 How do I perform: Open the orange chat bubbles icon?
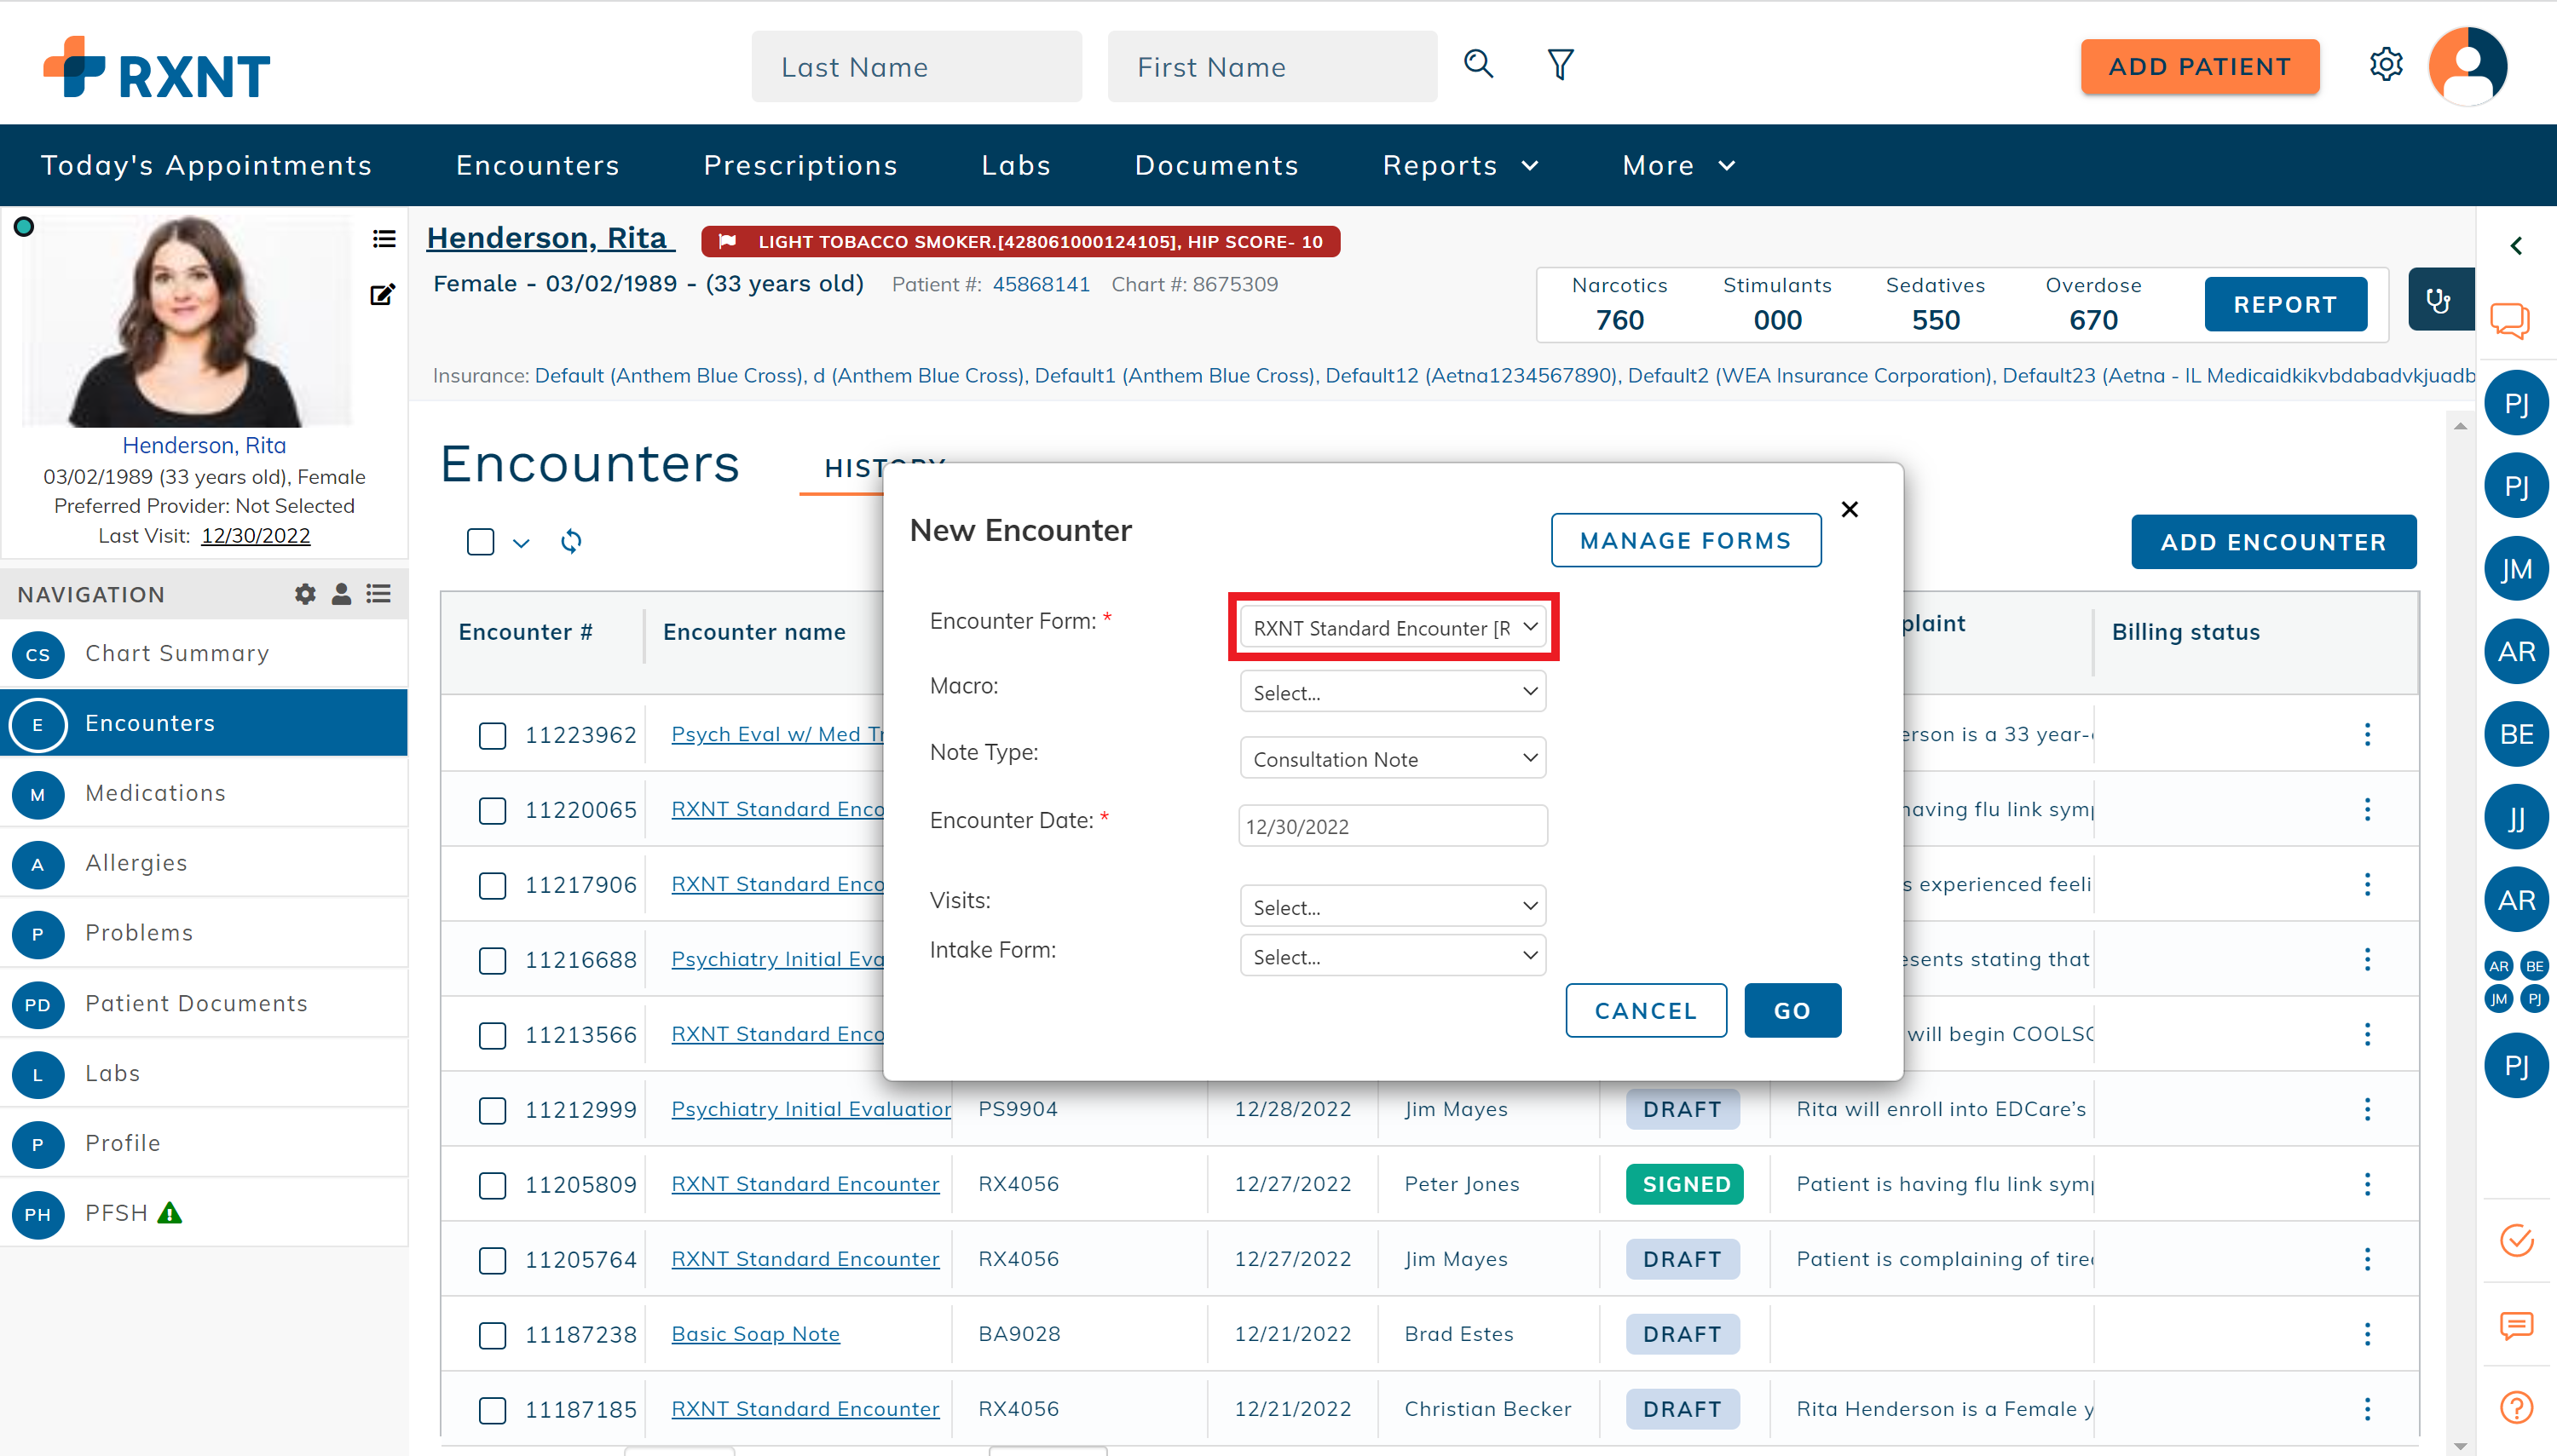[x=2510, y=321]
